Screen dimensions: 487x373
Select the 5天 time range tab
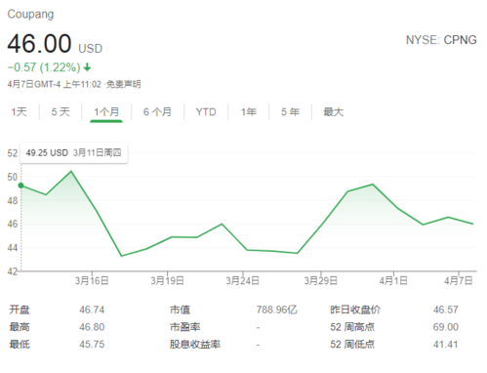pyautogui.click(x=61, y=112)
